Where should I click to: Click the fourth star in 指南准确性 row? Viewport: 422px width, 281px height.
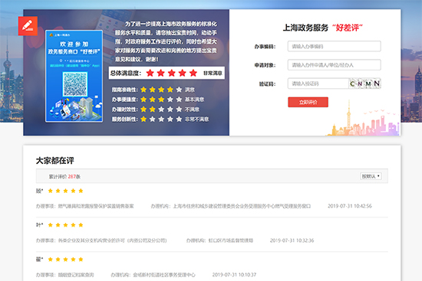(x=170, y=90)
